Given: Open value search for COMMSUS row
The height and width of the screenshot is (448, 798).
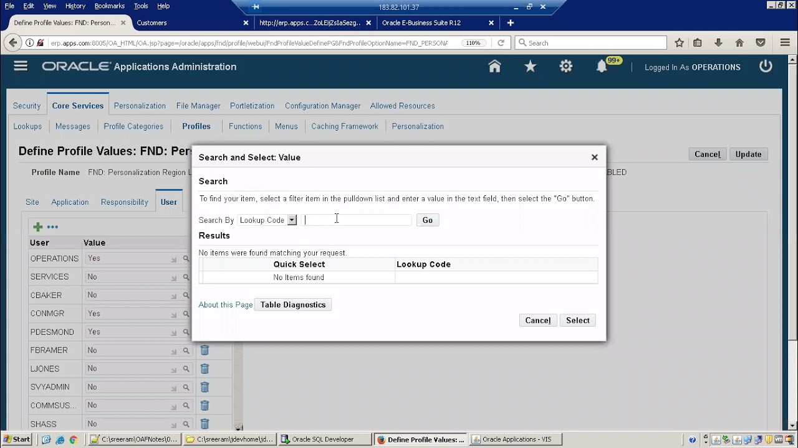Looking at the screenshot, I should coord(186,406).
